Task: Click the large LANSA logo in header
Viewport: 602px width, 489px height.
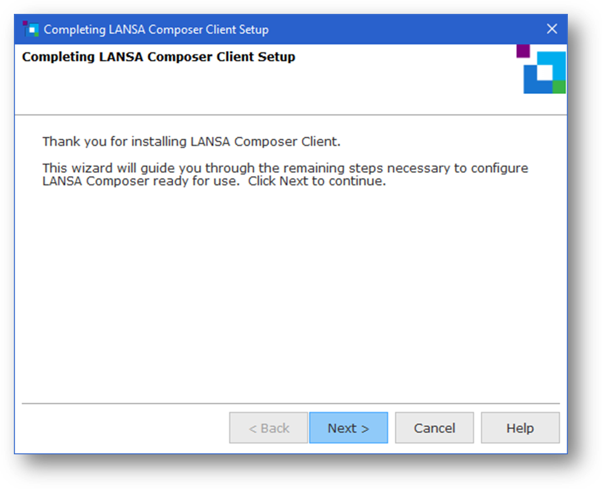Action: pyautogui.click(x=543, y=72)
